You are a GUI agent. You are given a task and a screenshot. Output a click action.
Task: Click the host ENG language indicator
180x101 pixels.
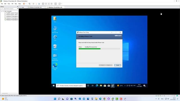pyautogui.click(x=162, y=99)
